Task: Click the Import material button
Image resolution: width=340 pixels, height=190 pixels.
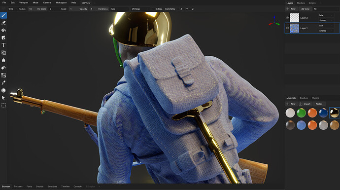Action: pos(305,104)
